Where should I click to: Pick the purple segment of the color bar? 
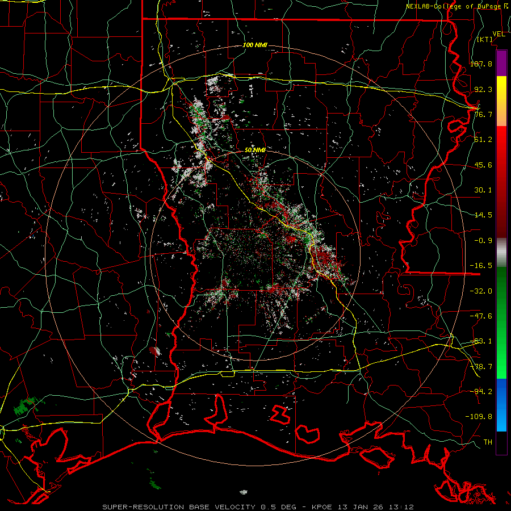click(501, 63)
